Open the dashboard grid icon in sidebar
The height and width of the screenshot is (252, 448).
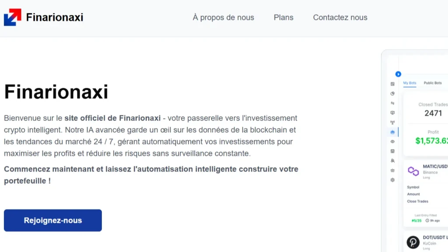click(x=392, y=84)
